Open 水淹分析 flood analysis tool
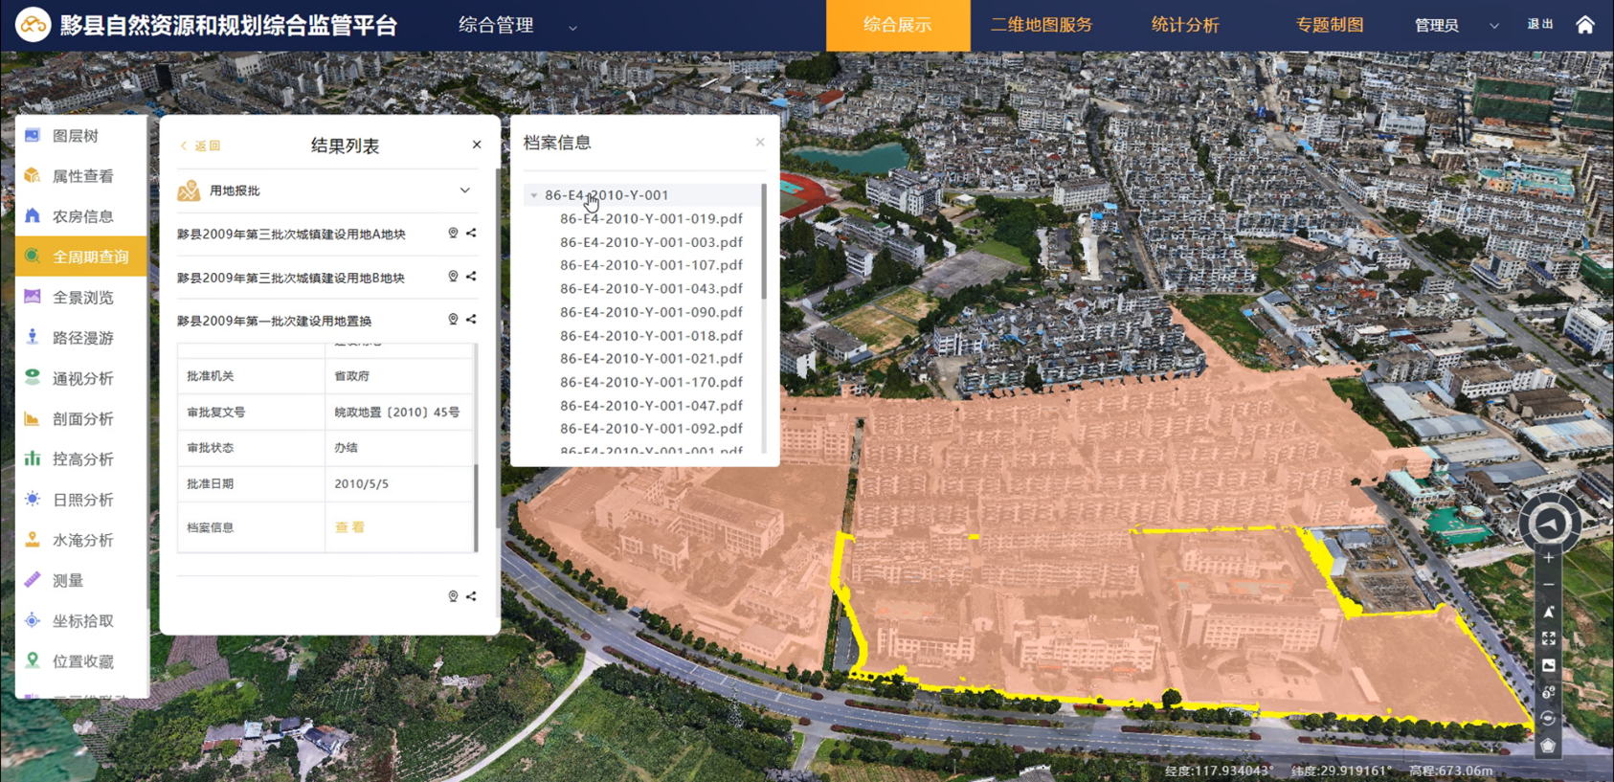The width and height of the screenshot is (1614, 782). tap(82, 540)
